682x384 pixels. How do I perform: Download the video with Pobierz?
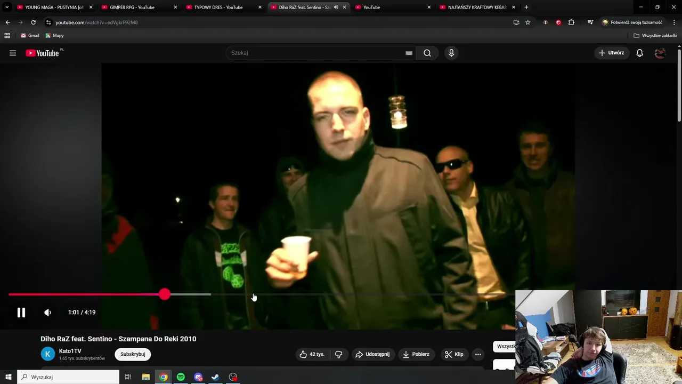click(416, 354)
